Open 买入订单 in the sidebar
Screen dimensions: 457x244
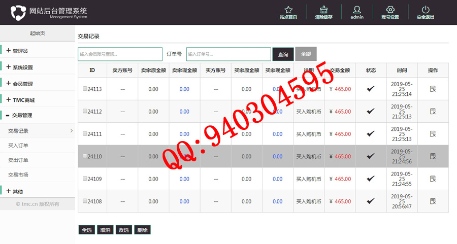coord(18,146)
